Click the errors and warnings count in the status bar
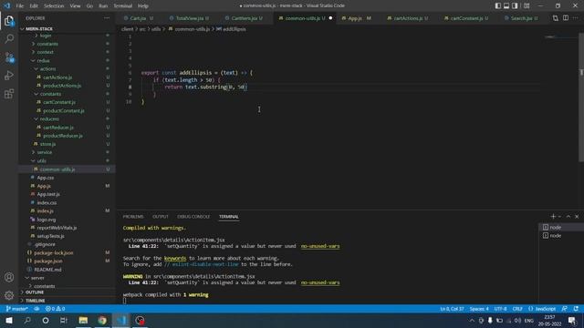This screenshot has width=584, height=328. (55, 309)
